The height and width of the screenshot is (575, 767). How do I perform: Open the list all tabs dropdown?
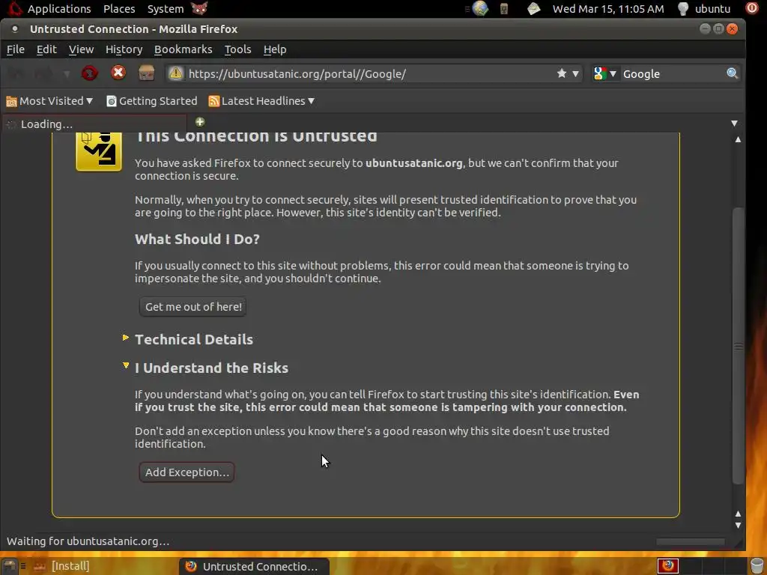734,124
